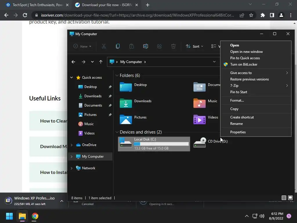The image size is (297, 223).
Task: Open Chrome extensions puzzle icon
Action: pos(262,15)
